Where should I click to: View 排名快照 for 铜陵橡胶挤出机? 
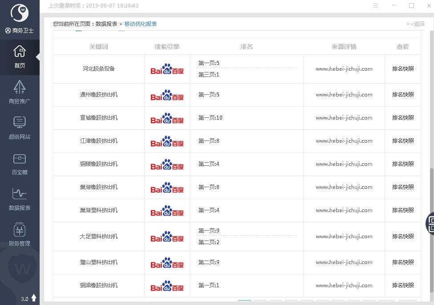click(403, 164)
